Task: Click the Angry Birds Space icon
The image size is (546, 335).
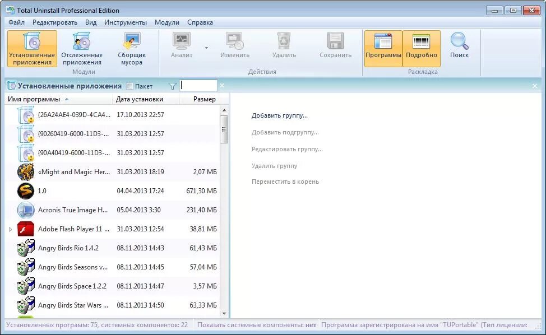Action: (26, 286)
